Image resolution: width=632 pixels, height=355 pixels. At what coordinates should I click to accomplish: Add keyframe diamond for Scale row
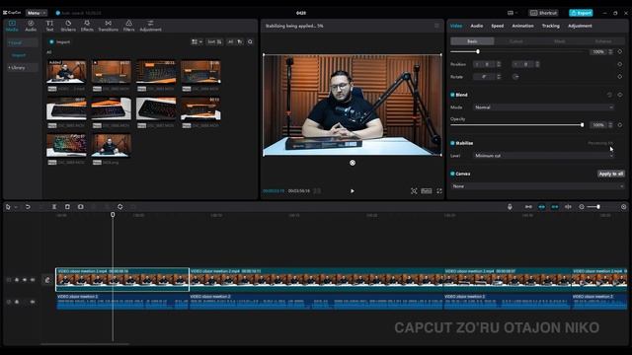(x=620, y=52)
